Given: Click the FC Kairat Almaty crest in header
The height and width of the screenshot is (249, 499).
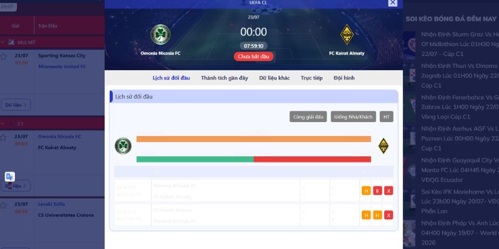Looking at the screenshot, I should [347, 34].
